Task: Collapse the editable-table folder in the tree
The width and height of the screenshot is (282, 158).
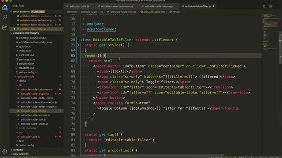Action: [15, 77]
